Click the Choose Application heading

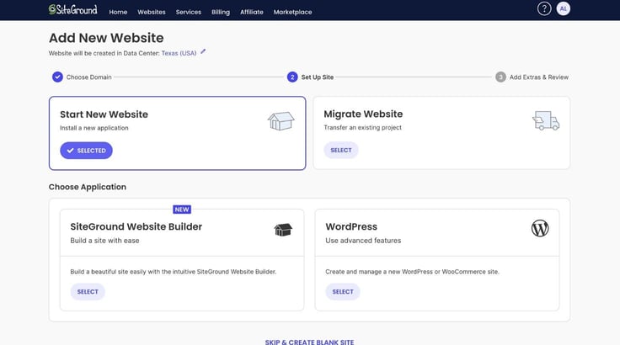coord(88,187)
